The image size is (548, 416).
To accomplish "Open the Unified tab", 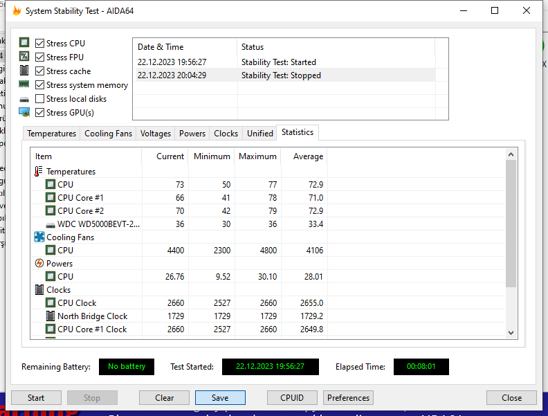I will (260, 134).
